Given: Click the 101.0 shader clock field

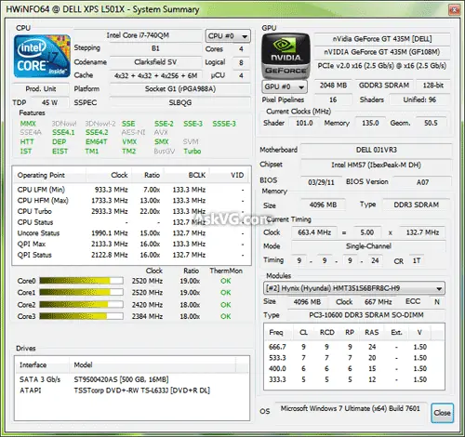Looking at the screenshot, I should [x=304, y=123].
